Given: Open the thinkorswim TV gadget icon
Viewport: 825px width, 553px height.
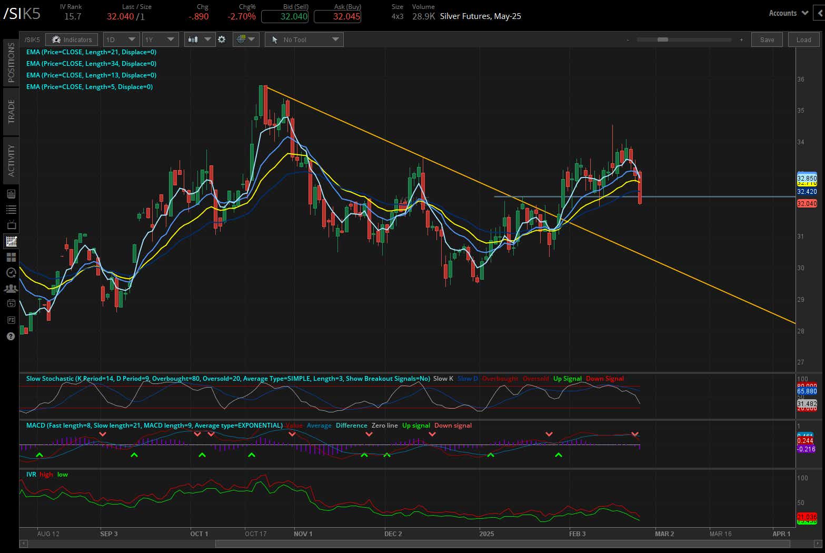Looking at the screenshot, I should click(x=11, y=225).
